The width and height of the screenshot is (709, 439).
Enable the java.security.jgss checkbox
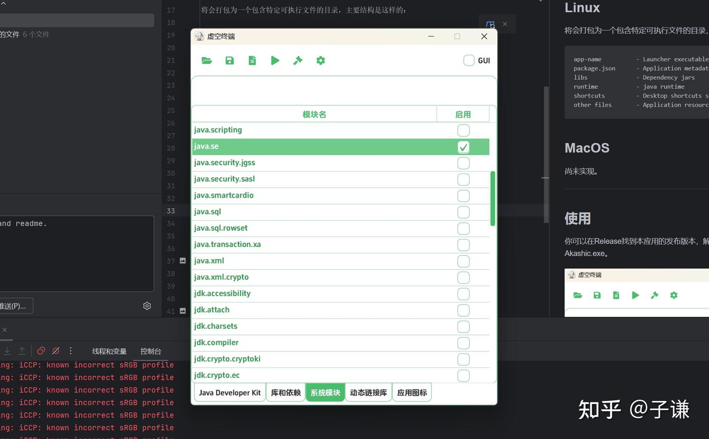tap(463, 163)
